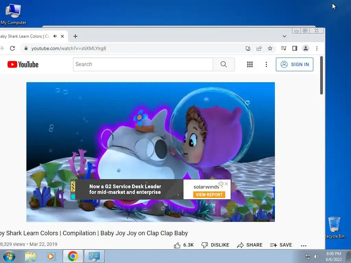The height and width of the screenshot is (263, 351).
Task: Open Windows Explorer from taskbar
Action: coord(31,256)
